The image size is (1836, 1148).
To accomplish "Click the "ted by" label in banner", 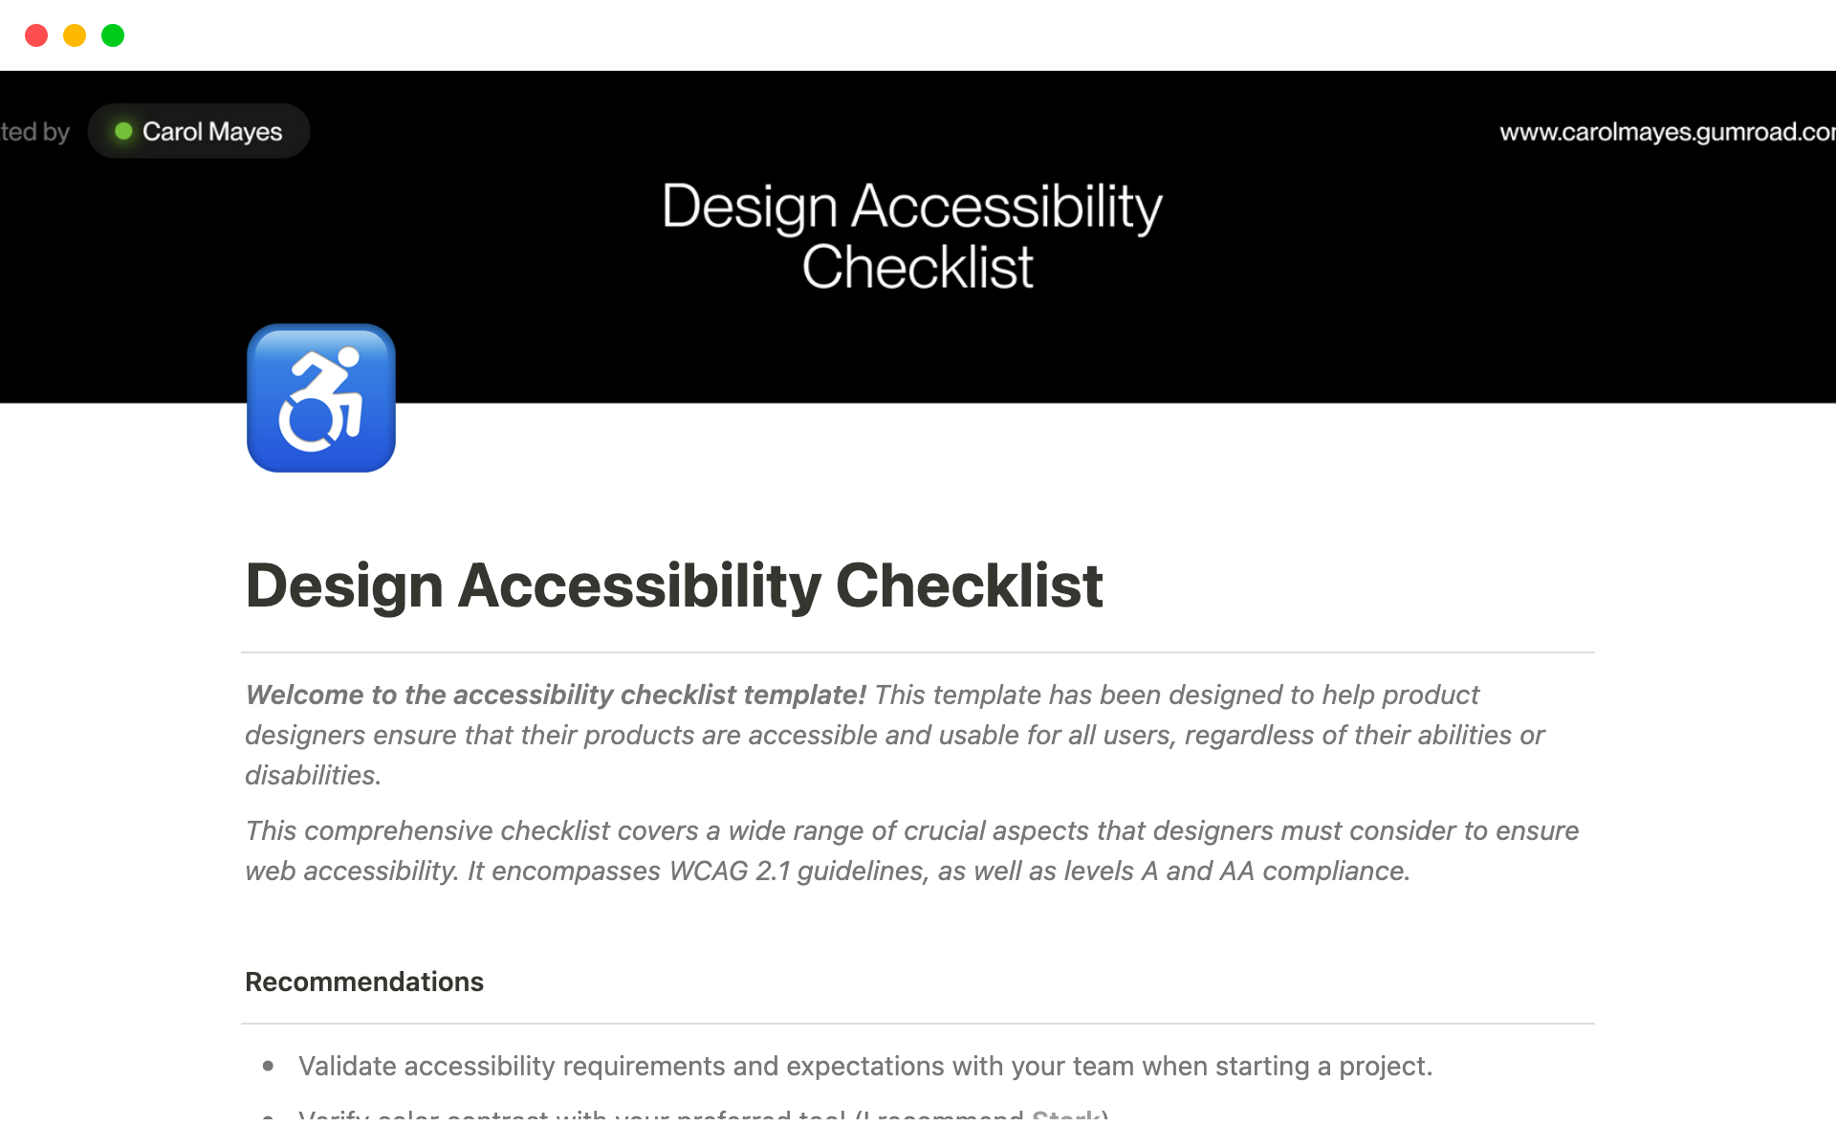I will (x=35, y=132).
